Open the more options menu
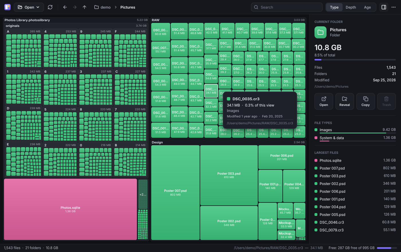Image resolution: width=401 pixels, height=252 pixels. (394, 7)
